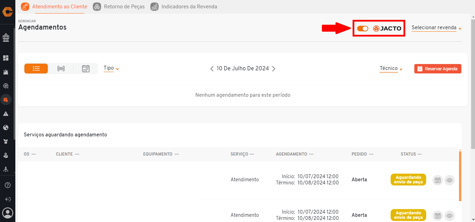Click the orange company logo in the sidebar
475x222 pixels.
[7, 12]
